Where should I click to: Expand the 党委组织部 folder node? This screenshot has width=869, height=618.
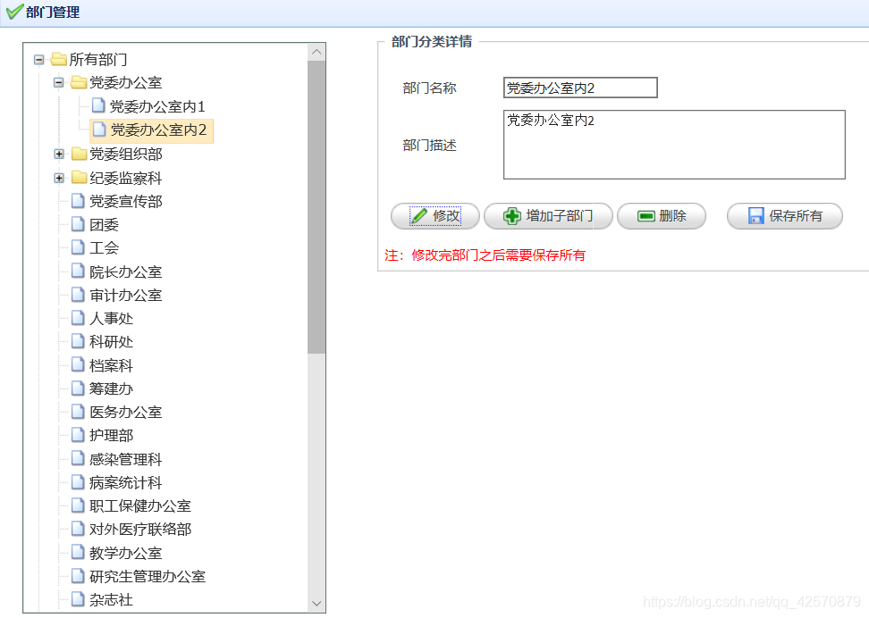[x=59, y=154]
